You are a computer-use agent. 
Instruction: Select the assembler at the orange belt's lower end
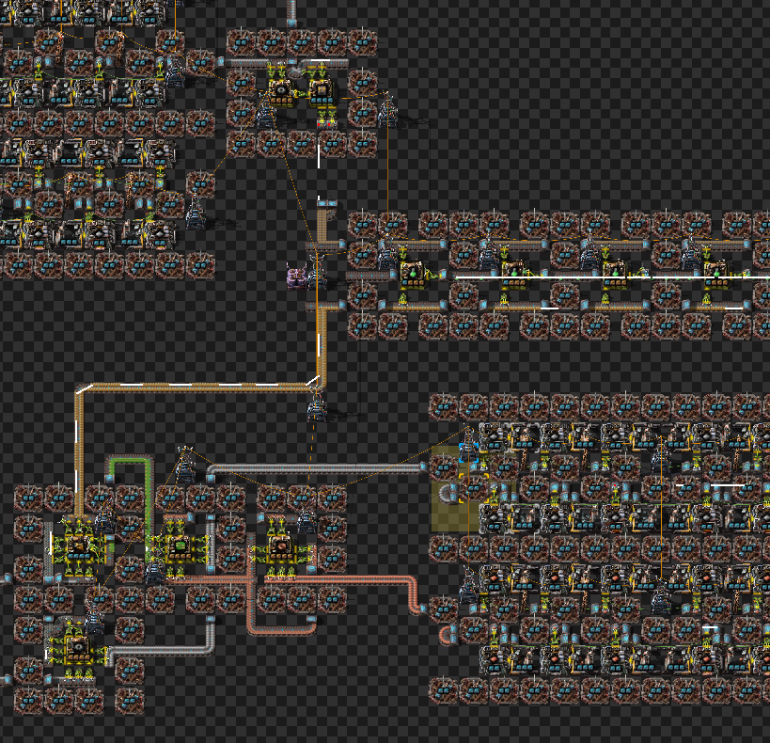pyautogui.click(x=79, y=547)
